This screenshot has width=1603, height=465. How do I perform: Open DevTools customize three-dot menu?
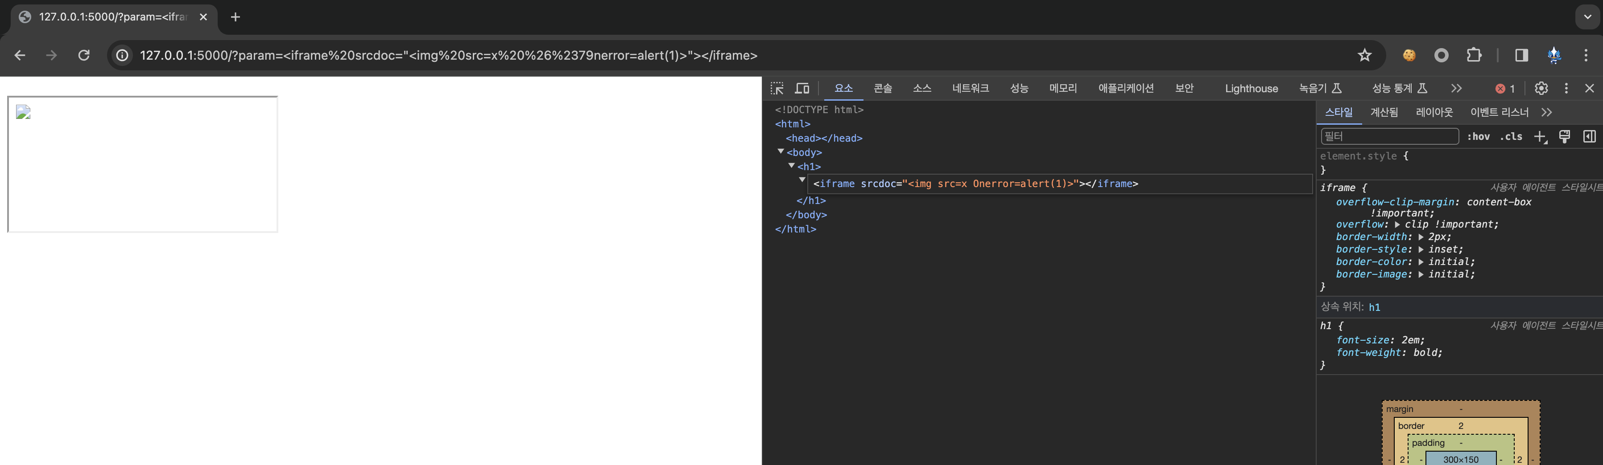[x=1566, y=88]
